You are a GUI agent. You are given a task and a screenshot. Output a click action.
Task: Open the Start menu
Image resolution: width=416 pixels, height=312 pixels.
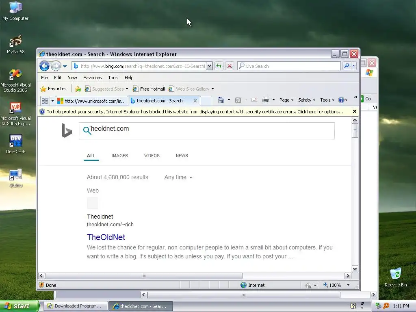[x=19, y=306]
